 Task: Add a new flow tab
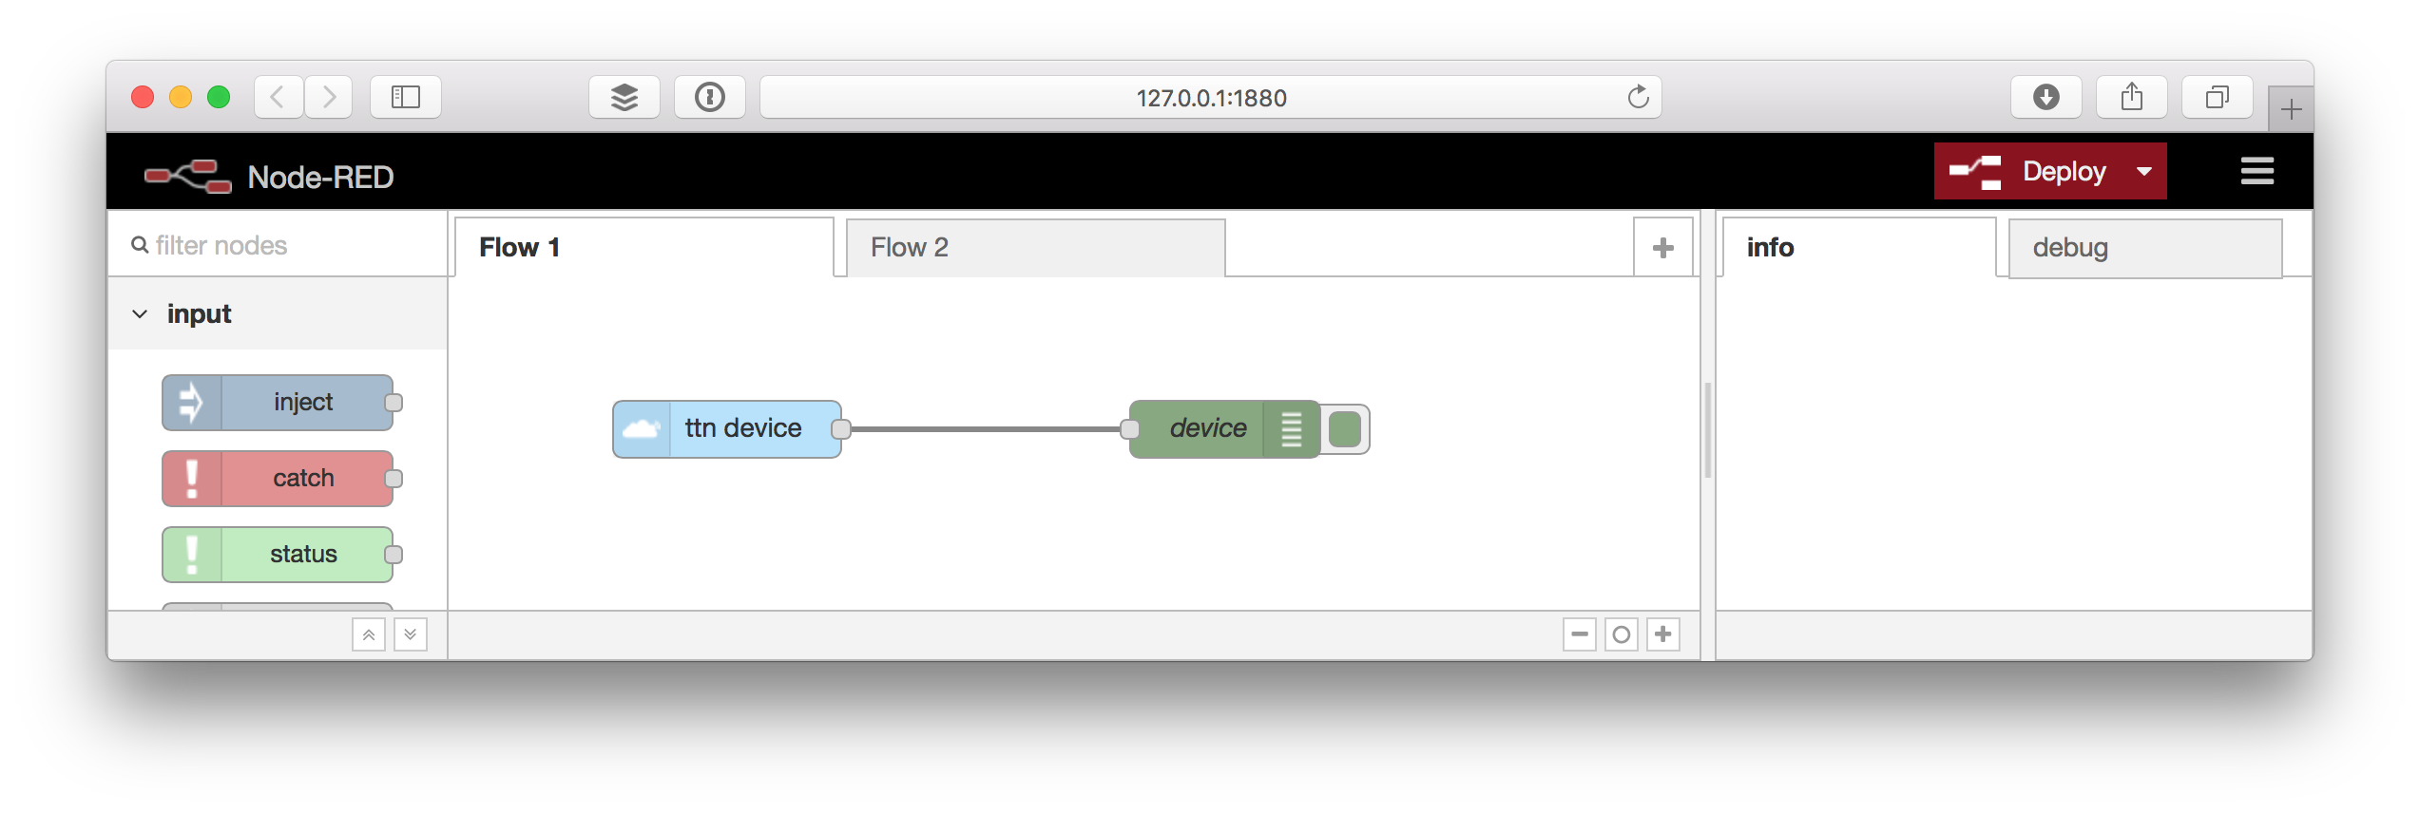click(x=1663, y=248)
